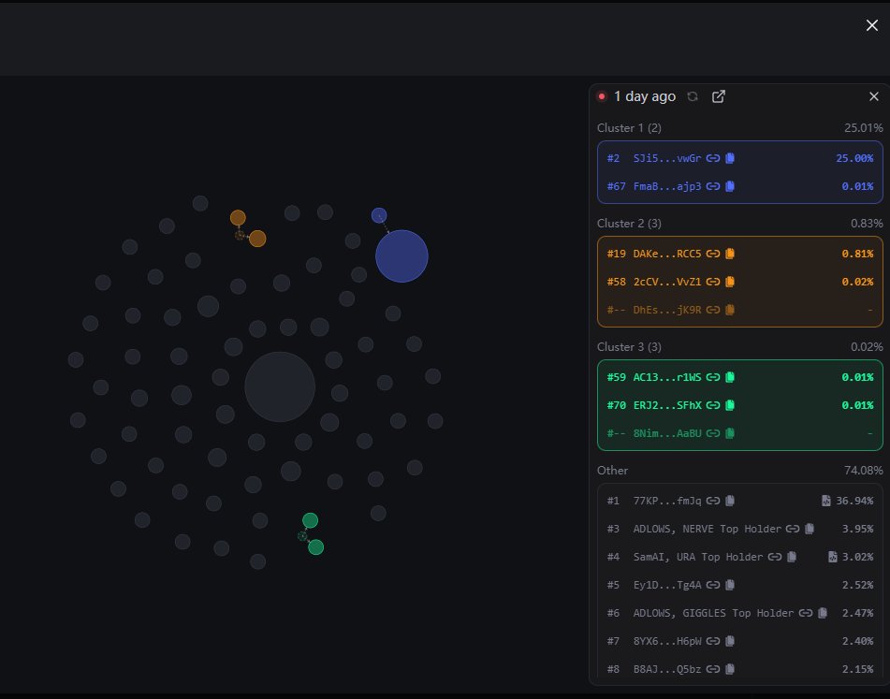
Task: Open link icon for ADLOWS, NERVE holder
Action: pyautogui.click(x=793, y=529)
